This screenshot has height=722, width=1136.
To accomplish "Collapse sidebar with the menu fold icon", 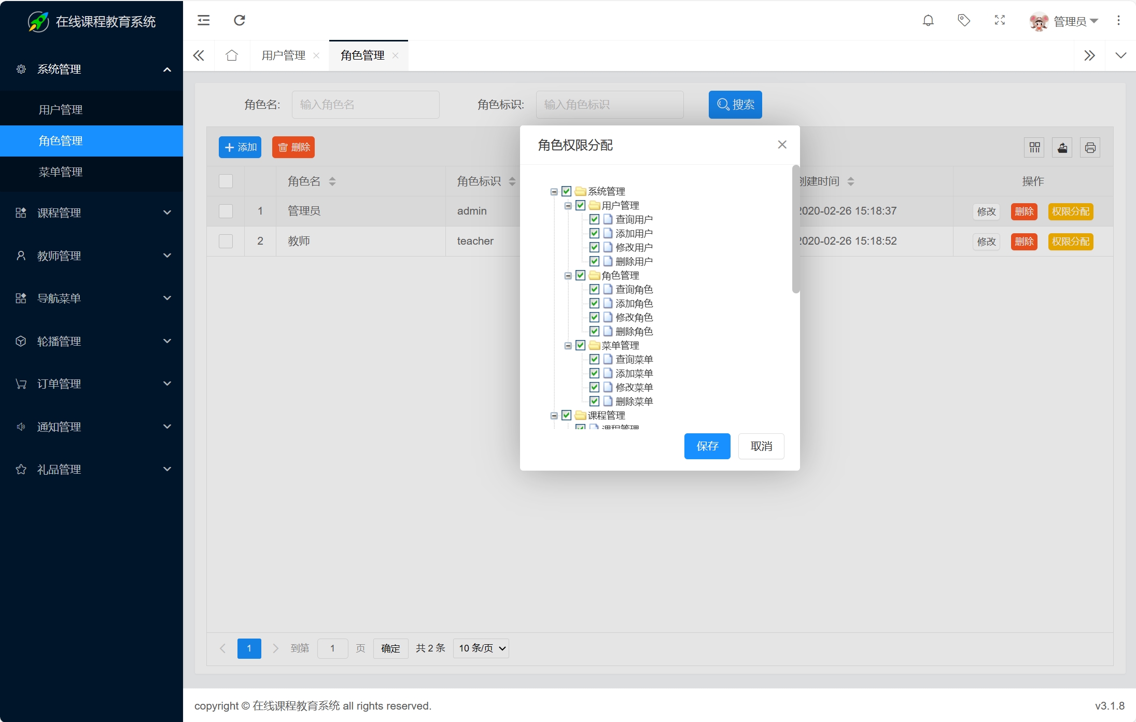I will click(204, 21).
